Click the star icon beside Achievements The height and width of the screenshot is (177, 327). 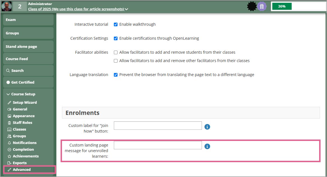(9, 156)
